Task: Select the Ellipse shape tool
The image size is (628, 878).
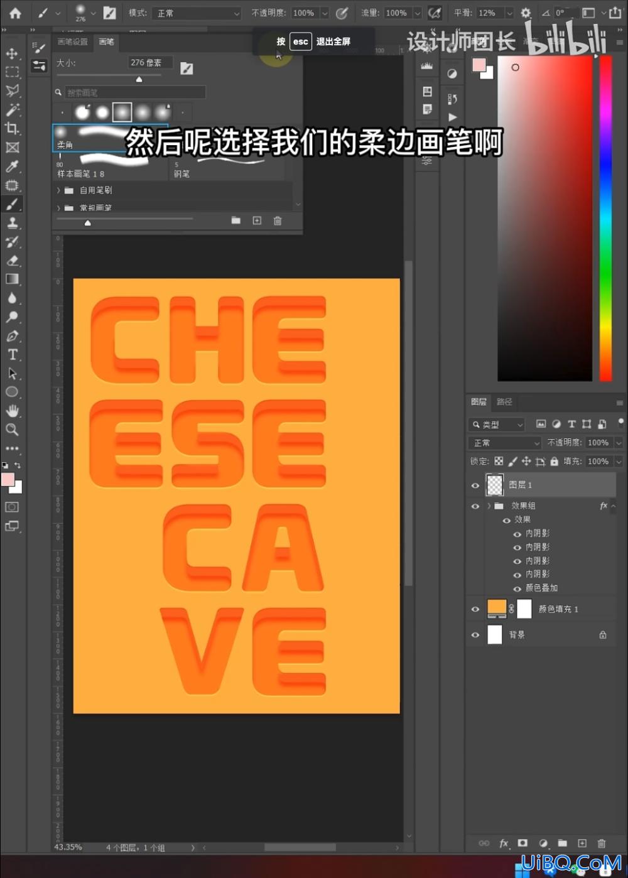Action: pos(12,392)
